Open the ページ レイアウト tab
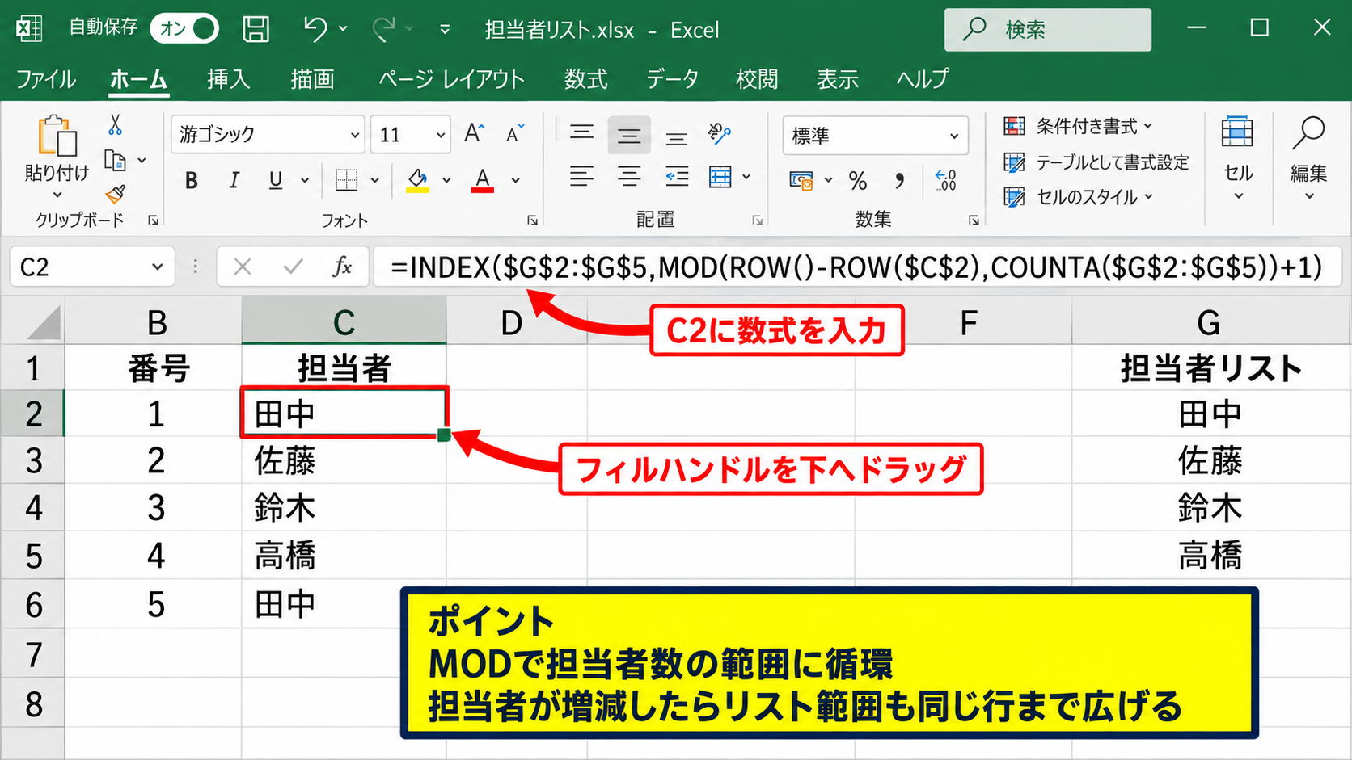Screen dimensions: 1352x760 [x=451, y=79]
